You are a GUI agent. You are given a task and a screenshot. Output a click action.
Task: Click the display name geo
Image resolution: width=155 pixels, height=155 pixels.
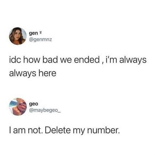[x=34, y=104]
